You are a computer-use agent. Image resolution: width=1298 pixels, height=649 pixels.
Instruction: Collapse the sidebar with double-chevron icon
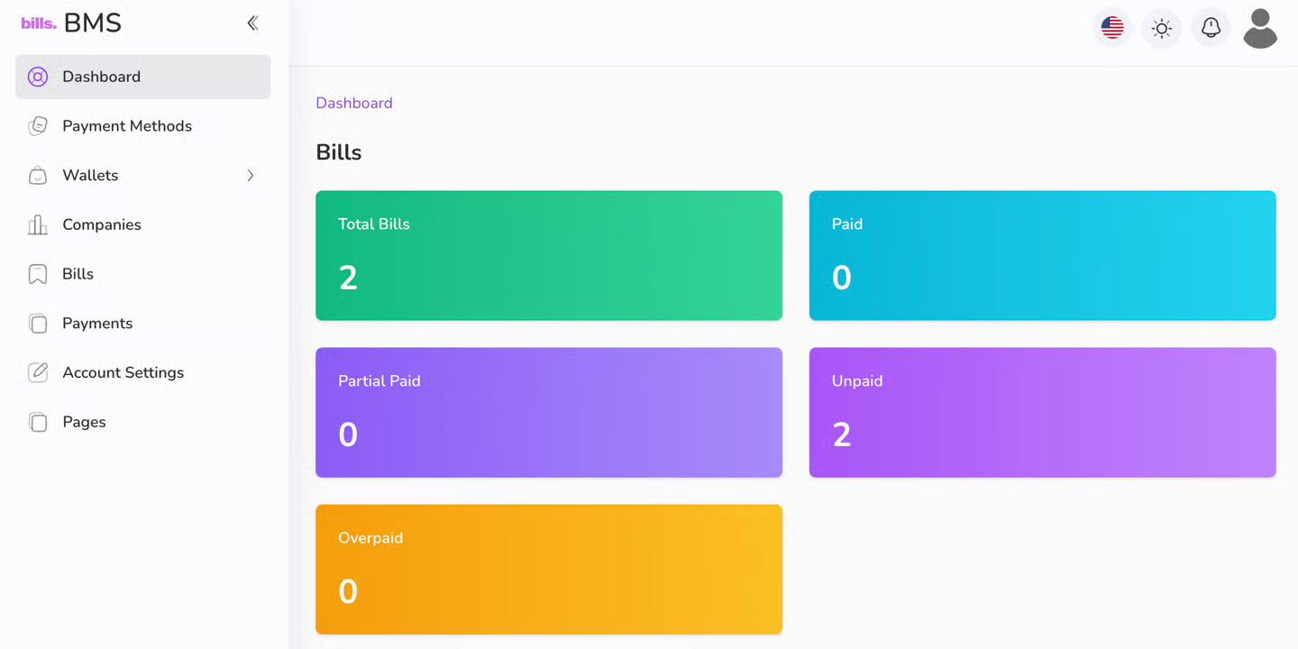pos(252,23)
